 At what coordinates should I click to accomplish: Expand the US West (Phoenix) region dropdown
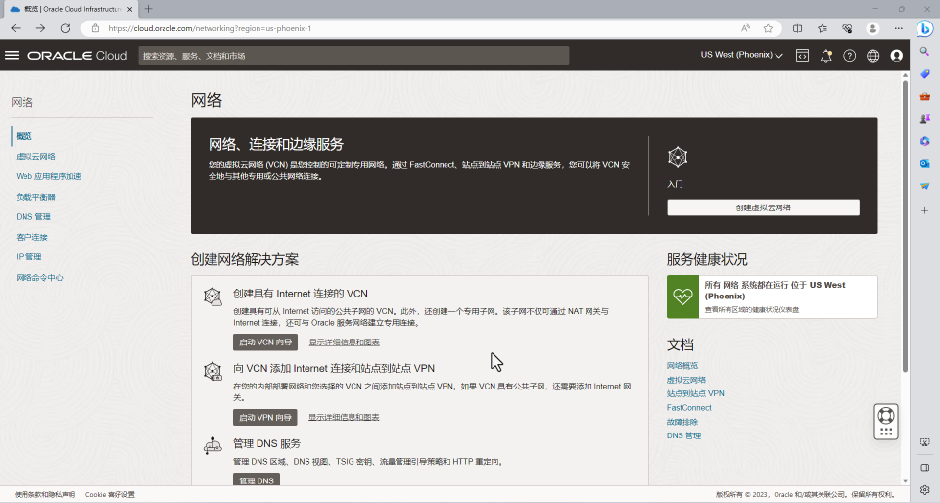pos(741,55)
